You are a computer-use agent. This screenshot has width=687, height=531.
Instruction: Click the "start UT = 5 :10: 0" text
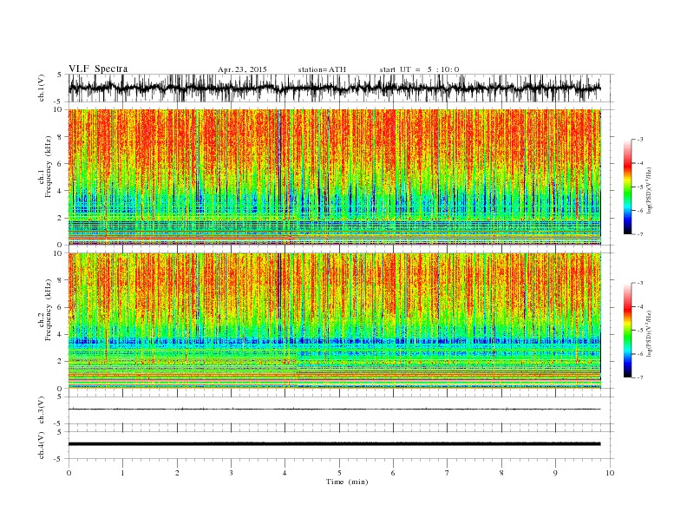419,69
